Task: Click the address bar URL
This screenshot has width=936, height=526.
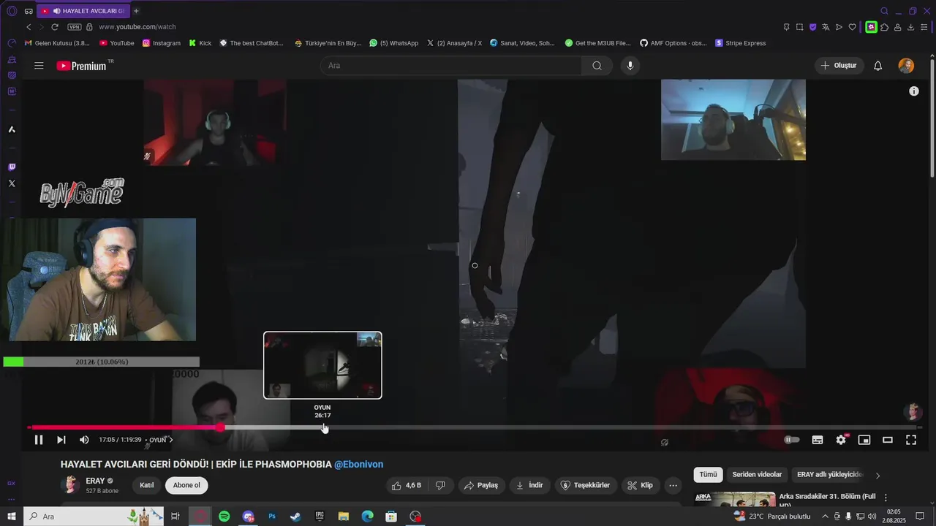Action: coord(137,27)
